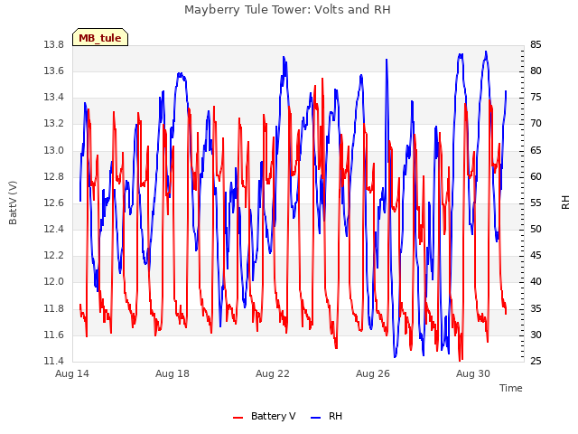The image size is (578, 434).
Task: Click the 13.8 left axis value
Action: [x=54, y=44]
